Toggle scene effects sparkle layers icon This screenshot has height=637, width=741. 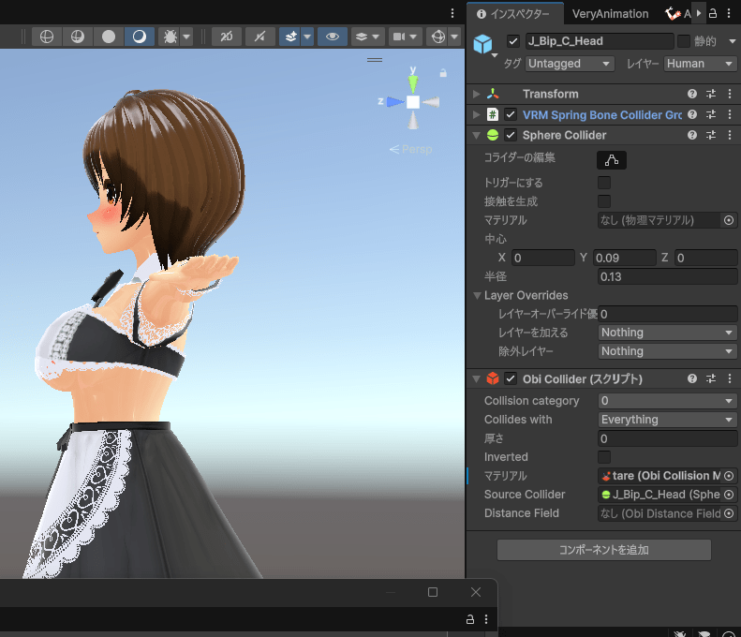pos(291,37)
